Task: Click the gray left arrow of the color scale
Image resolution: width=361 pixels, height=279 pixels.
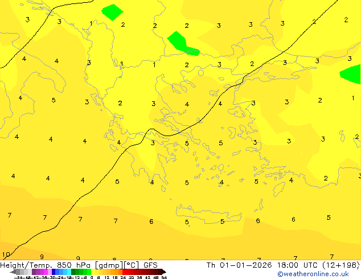Action: click(13, 272)
